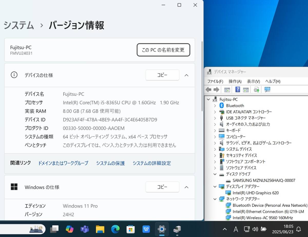Click the Settings gear taskbar icon
The height and width of the screenshot is (237, 308).
click(x=161, y=229)
